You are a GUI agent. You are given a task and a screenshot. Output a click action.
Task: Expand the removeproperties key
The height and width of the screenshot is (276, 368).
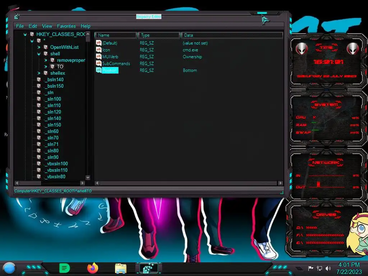tap(46, 60)
